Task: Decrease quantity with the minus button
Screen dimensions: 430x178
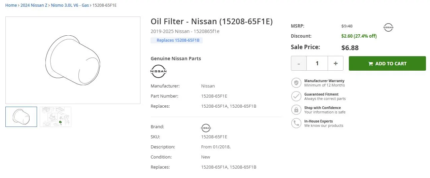Action: point(299,63)
